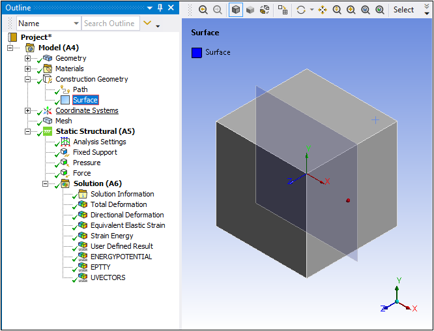The width and height of the screenshot is (434, 331).
Task: Click the Pan tool icon
Action: point(322,10)
